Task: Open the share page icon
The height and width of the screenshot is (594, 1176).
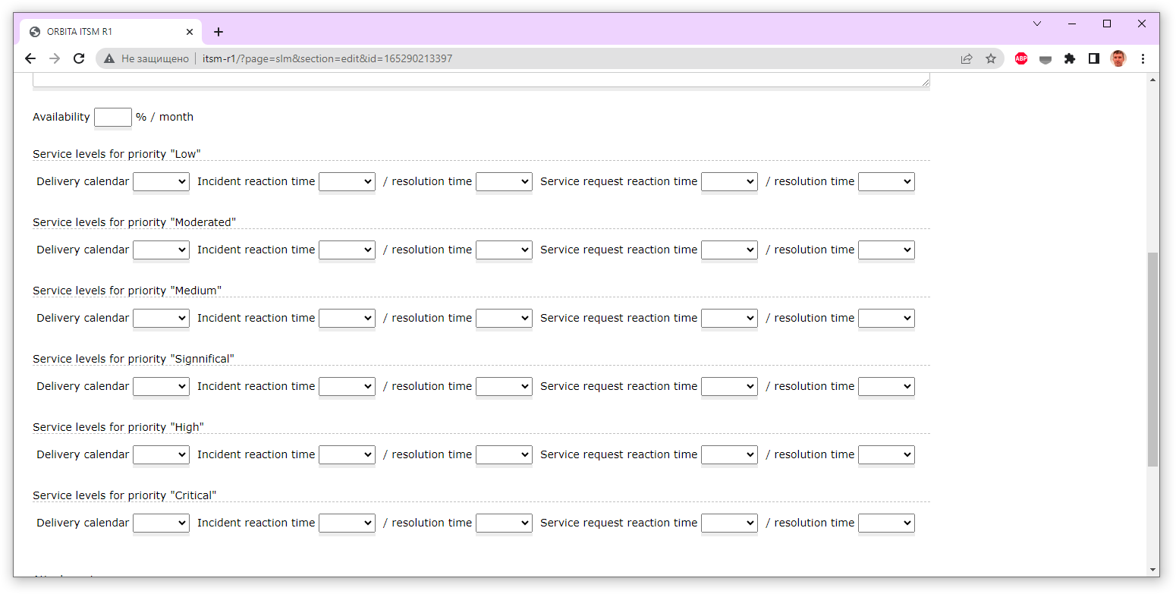Action: click(x=967, y=58)
